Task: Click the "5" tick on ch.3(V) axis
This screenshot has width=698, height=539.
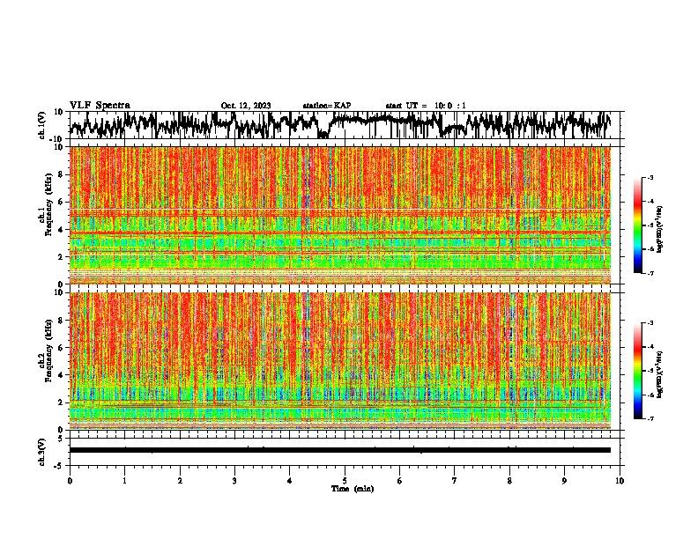Action: click(x=62, y=439)
